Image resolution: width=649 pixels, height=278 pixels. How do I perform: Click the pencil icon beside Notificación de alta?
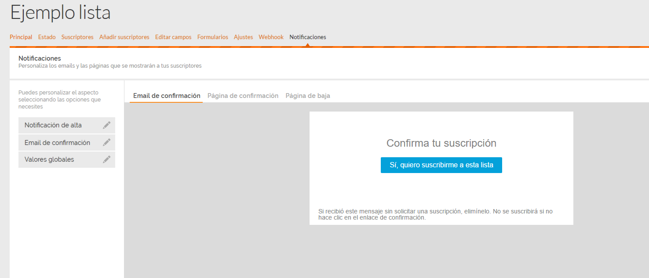pyautogui.click(x=106, y=125)
